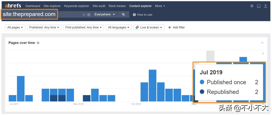Click the Jul 2017 axis label
Screen dimensions: 272x115
pos(14,104)
